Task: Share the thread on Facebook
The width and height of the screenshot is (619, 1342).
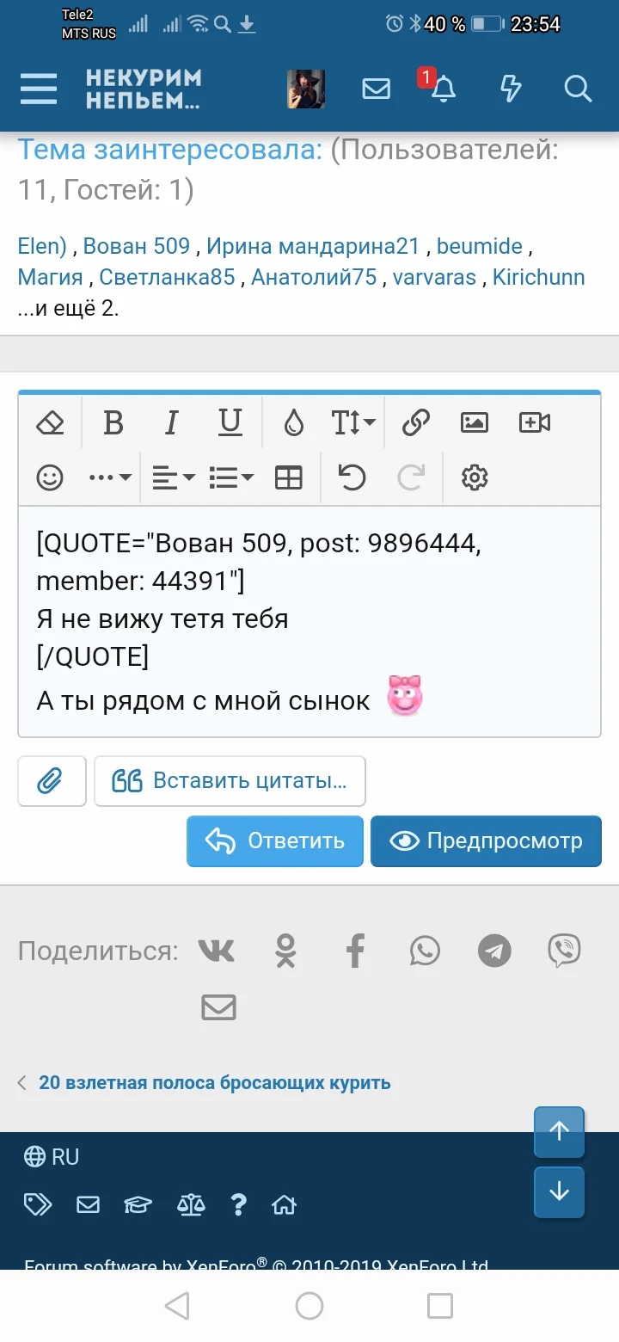Action: (355, 951)
